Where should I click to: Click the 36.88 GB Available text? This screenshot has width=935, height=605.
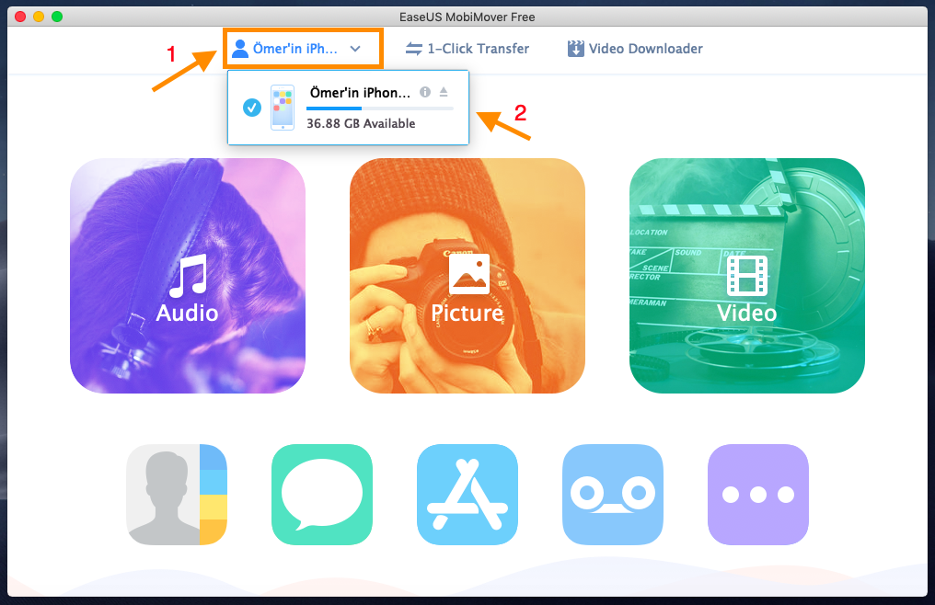click(361, 124)
